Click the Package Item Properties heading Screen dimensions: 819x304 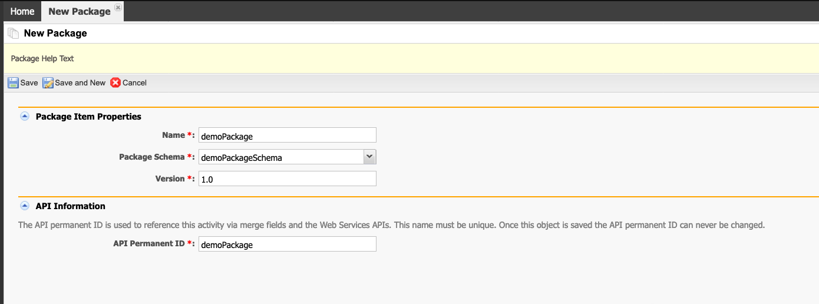click(x=88, y=117)
